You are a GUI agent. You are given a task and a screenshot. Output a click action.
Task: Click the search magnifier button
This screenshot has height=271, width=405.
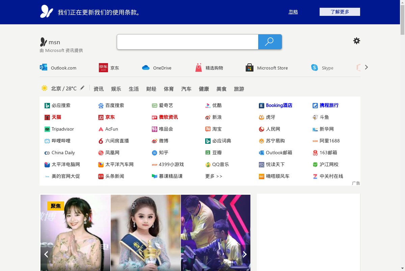270,42
